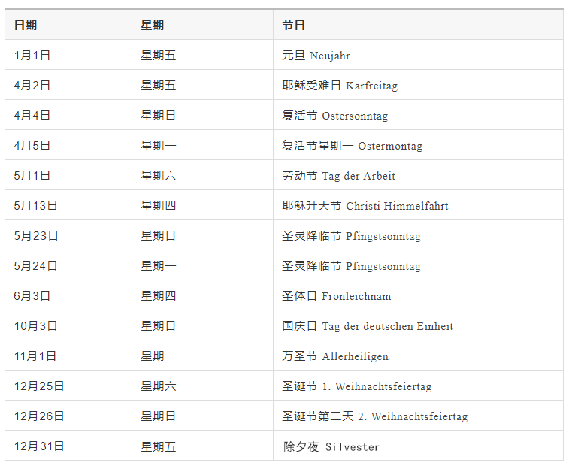Viewport: 572px width, 466px height.
Task: Click the 日期 column header
Action: pyautogui.click(x=26, y=26)
